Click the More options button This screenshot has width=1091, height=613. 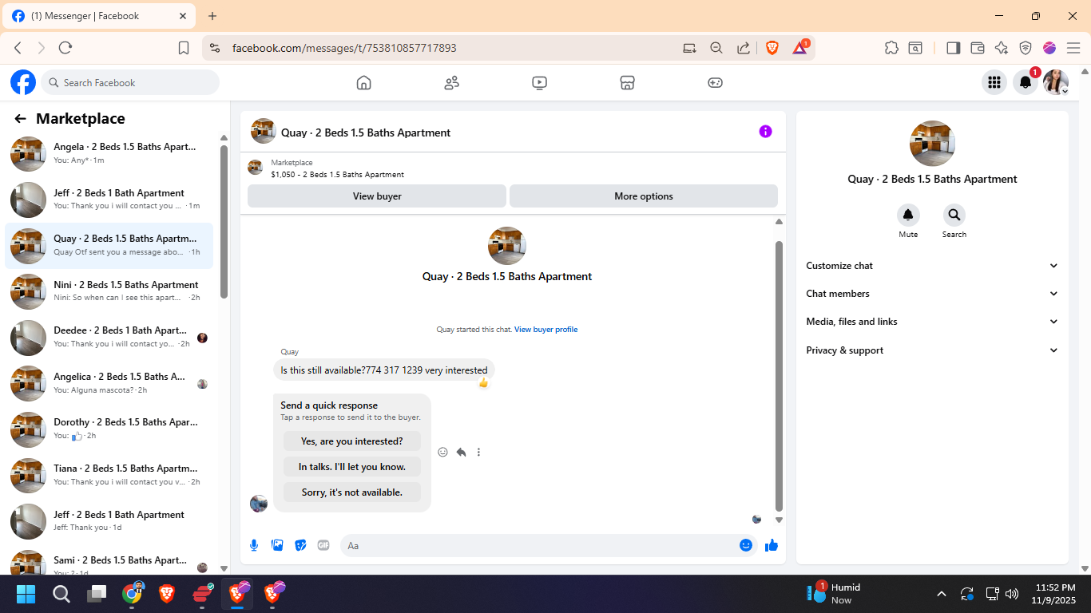click(x=644, y=196)
